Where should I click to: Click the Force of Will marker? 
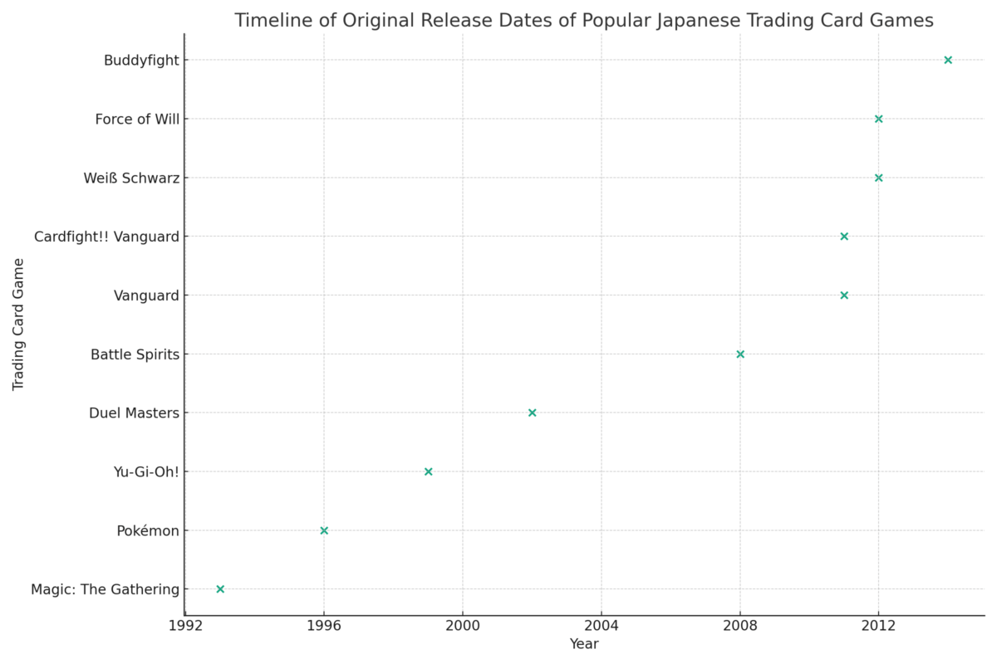pos(879,119)
